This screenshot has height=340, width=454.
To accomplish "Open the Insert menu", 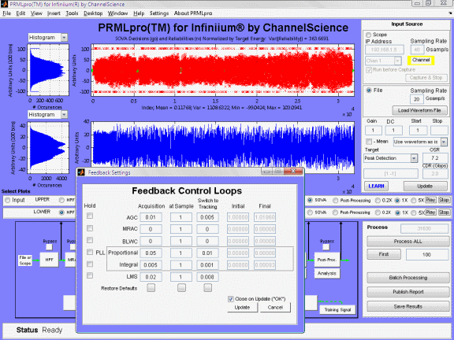I will (x=54, y=13).
